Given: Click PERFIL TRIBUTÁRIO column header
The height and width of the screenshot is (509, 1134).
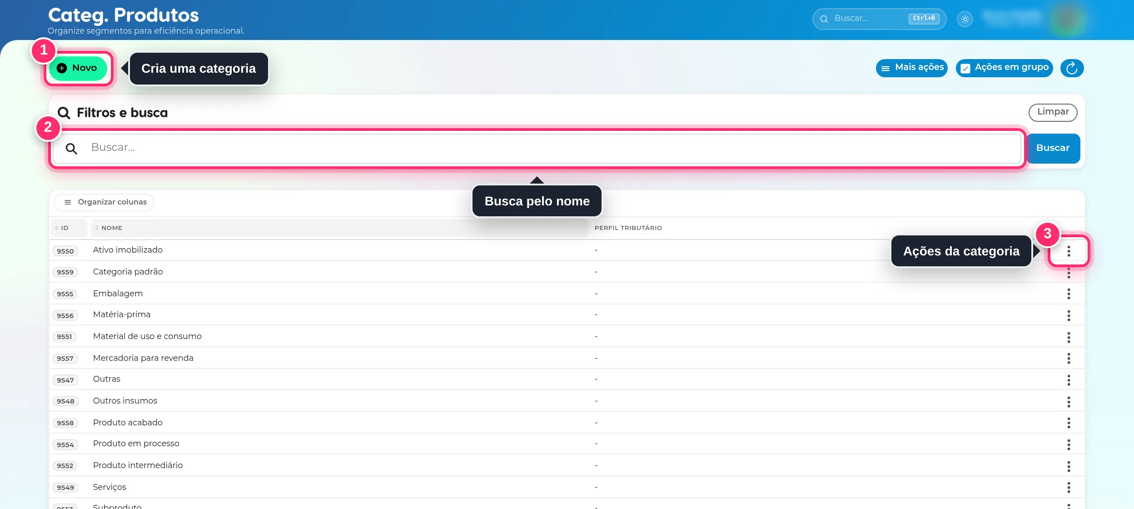Looking at the screenshot, I should (x=628, y=228).
